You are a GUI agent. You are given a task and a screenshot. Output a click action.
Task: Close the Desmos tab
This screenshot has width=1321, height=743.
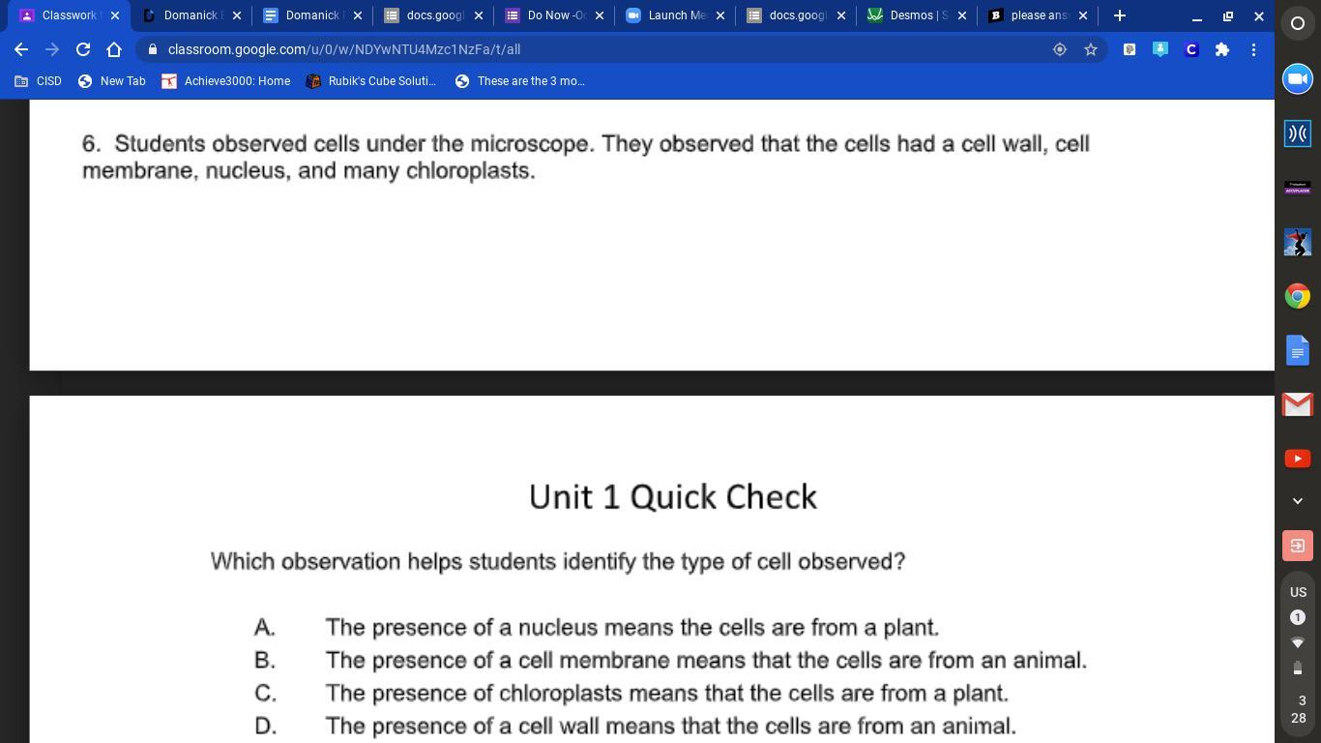962,15
